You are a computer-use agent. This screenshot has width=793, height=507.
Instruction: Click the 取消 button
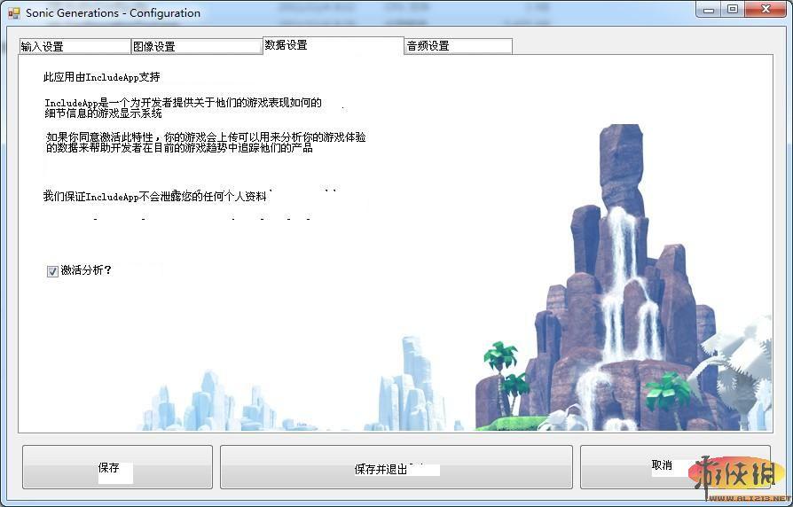pyautogui.click(x=675, y=467)
